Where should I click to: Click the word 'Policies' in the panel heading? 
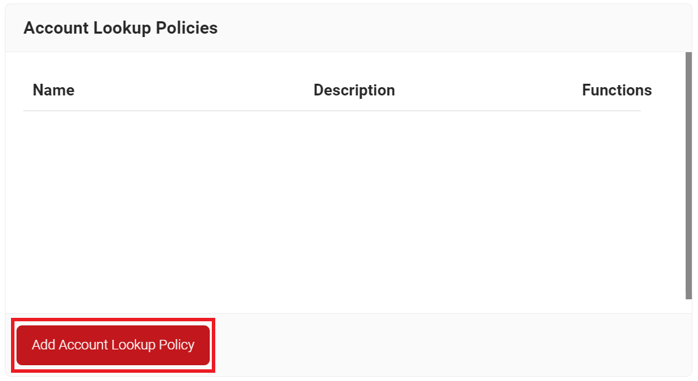[186, 28]
